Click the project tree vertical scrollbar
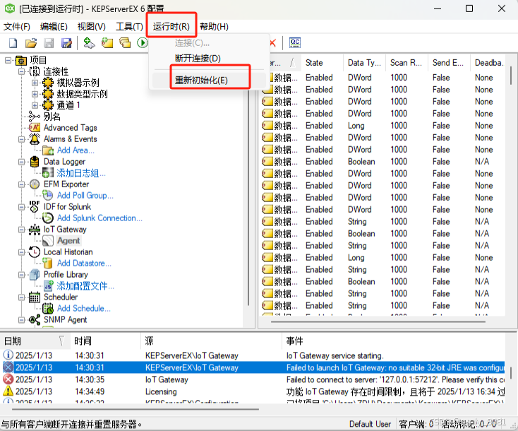The image size is (518, 431). [x=248, y=197]
